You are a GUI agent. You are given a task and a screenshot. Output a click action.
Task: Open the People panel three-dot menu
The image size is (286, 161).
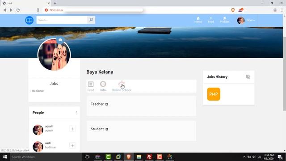pos(76,113)
